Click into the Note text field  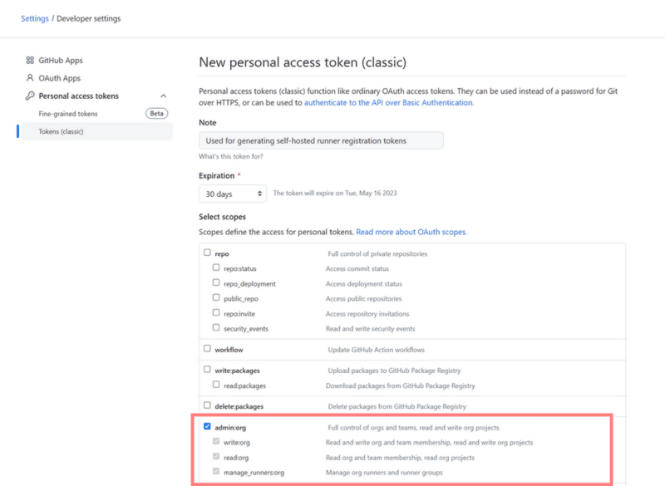[321, 140]
